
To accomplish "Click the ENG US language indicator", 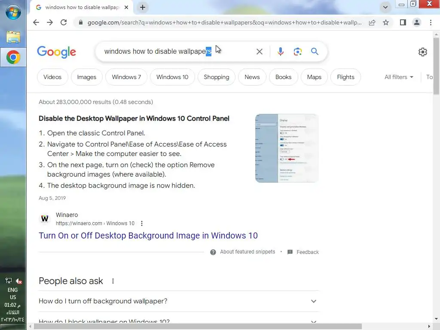I will pyautogui.click(x=12, y=293).
